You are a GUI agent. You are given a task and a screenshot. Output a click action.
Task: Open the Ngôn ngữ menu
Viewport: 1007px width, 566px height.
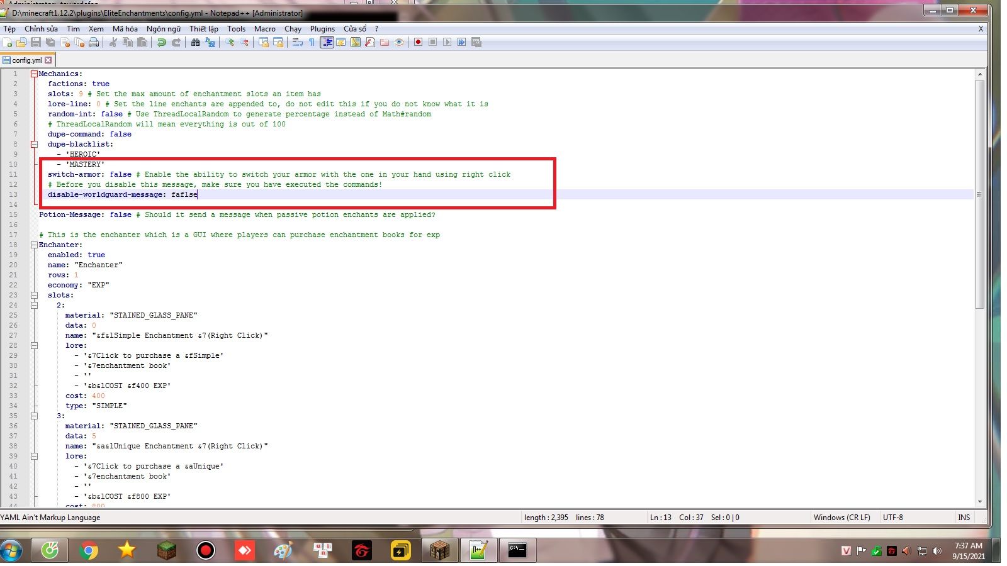[164, 28]
